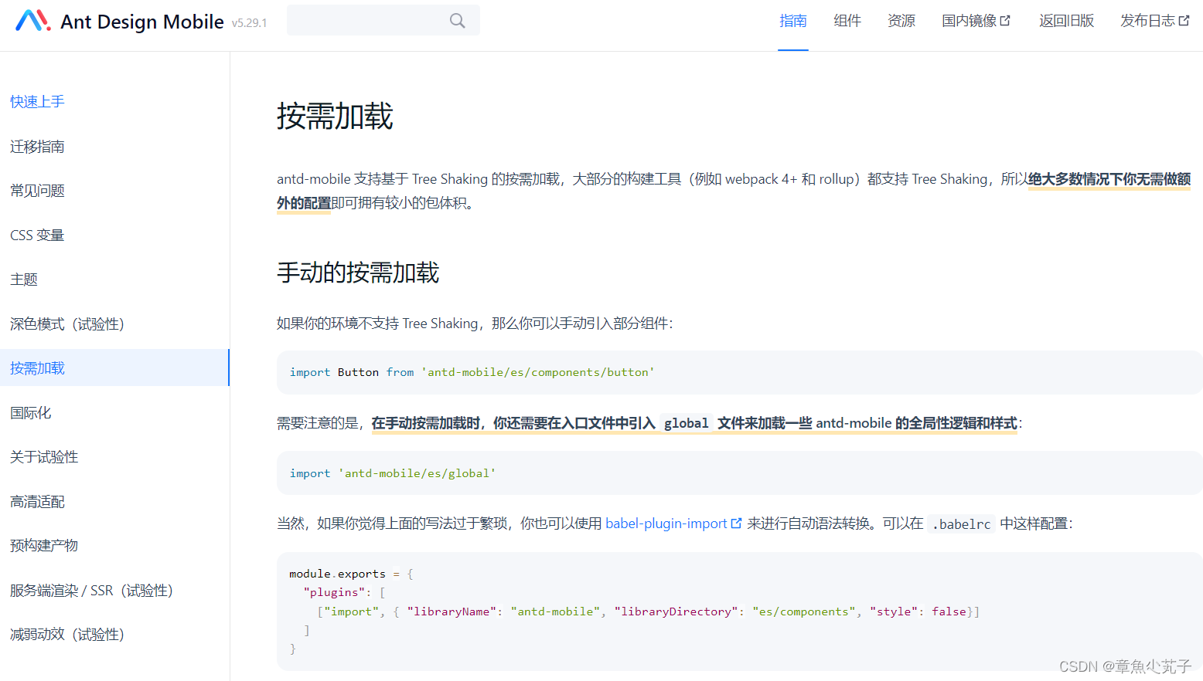This screenshot has width=1203, height=681.
Task: Open the 返回旧版 navigation item
Action: (x=1066, y=21)
